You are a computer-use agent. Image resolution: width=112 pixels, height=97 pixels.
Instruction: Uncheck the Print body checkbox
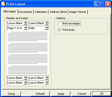pyautogui.click(x=60, y=30)
